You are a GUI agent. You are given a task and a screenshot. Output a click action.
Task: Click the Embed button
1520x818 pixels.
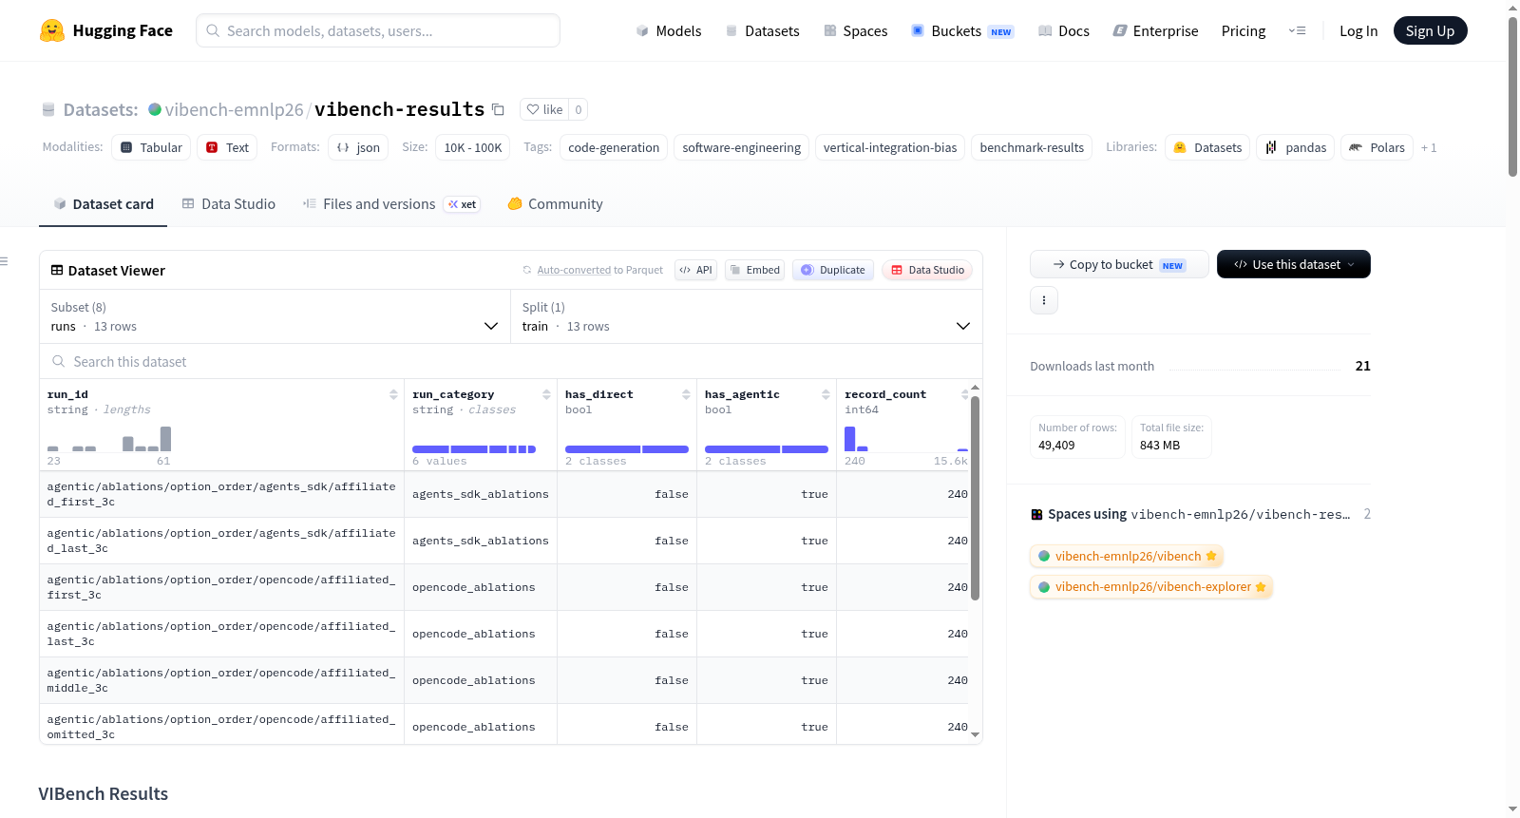[x=755, y=270]
